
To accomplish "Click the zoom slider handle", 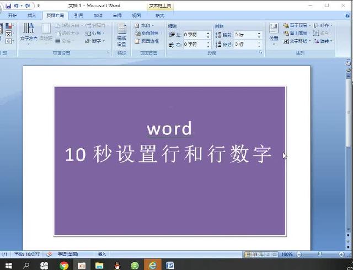I will tap(320, 254).
